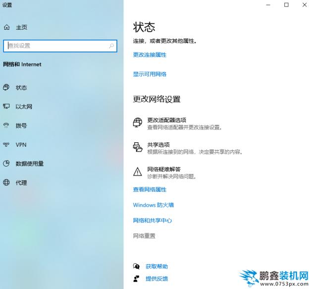Click the 网络重置 link
Image resolution: width=309 pixels, height=289 pixels.
pyautogui.click(x=144, y=236)
